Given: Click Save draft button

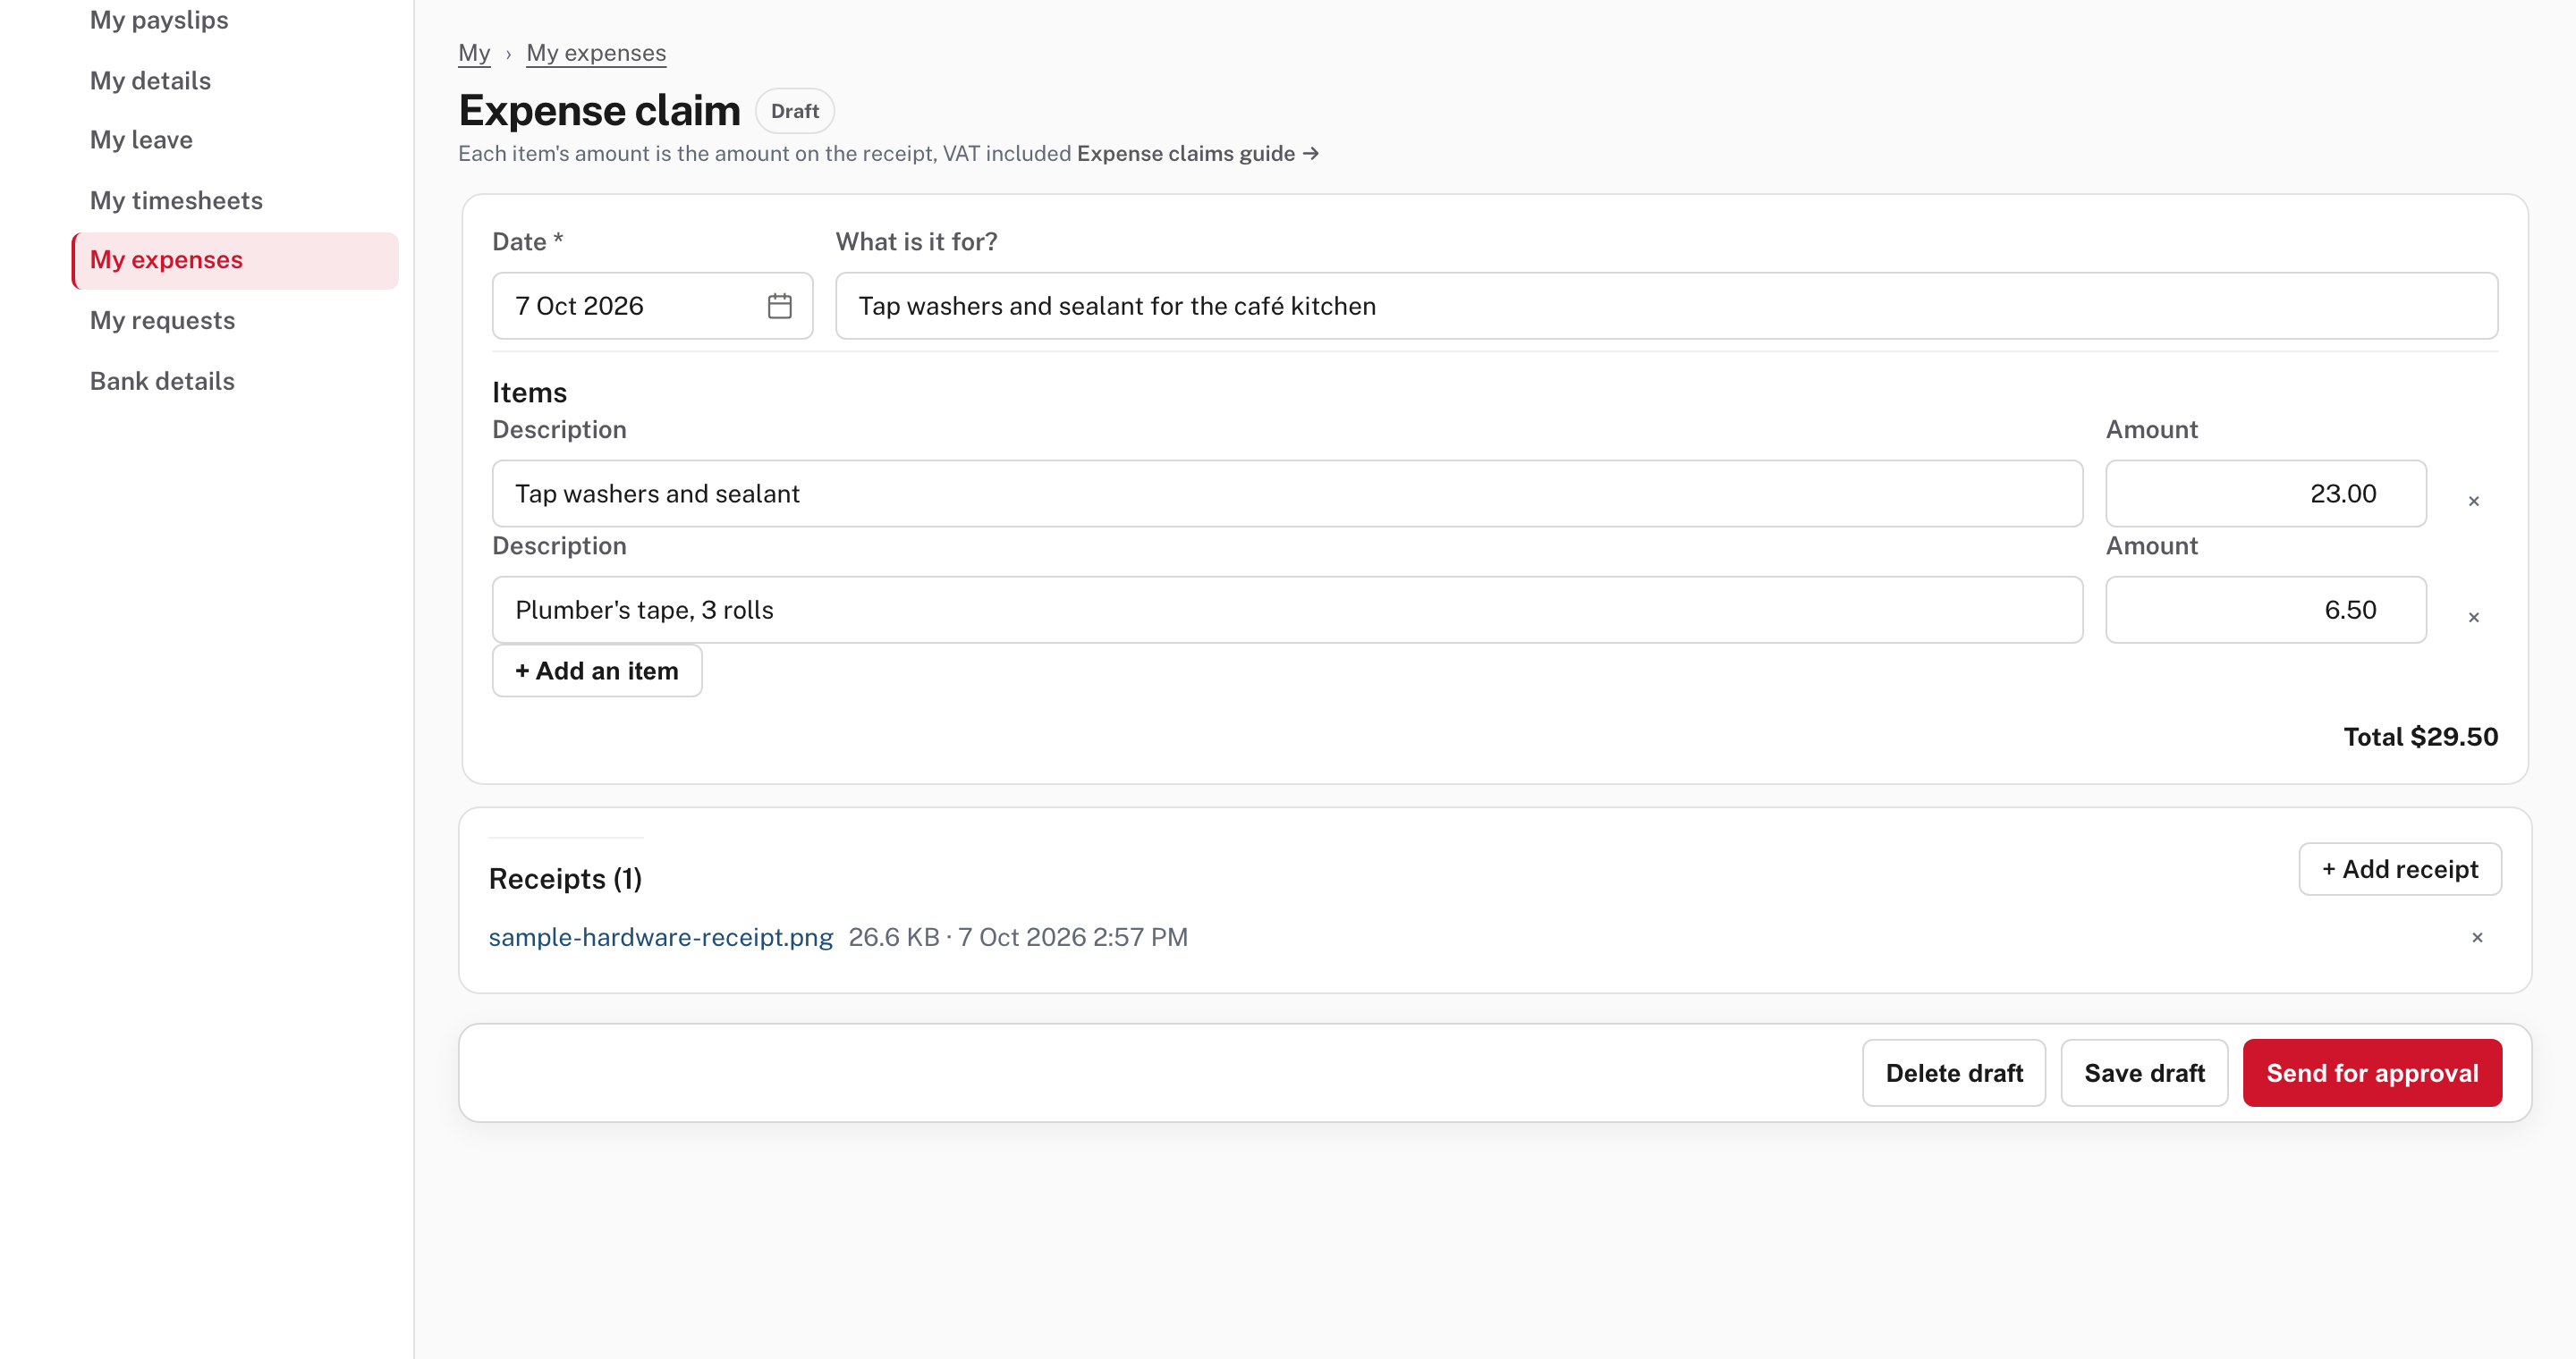Looking at the screenshot, I should coord(2143,1073).
